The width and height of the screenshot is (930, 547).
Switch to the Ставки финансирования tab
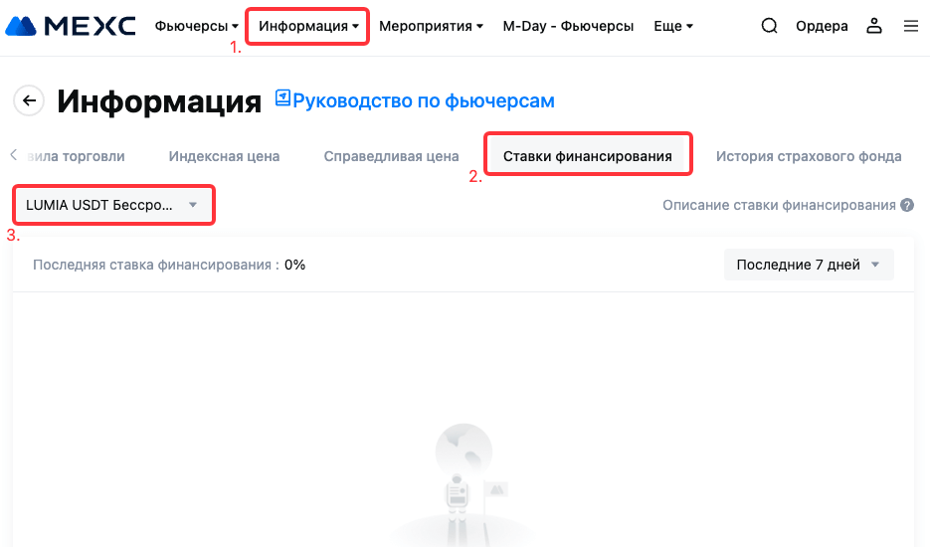588,156
